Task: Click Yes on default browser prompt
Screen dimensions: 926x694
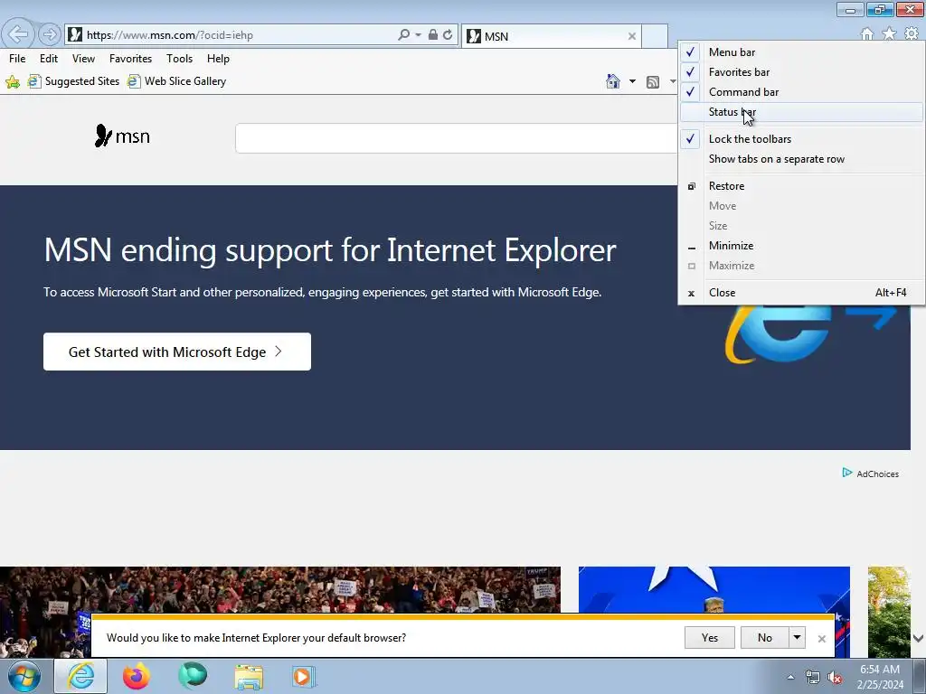Action: (x=710, y=637)
